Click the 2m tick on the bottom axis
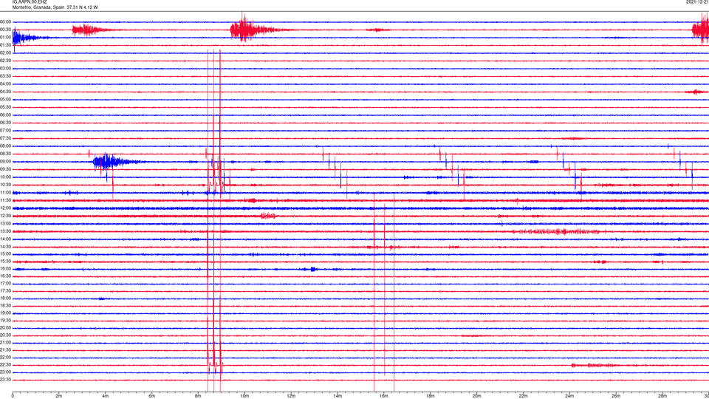 (59, 396)
